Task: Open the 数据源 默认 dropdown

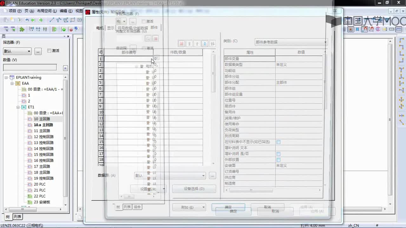Action: coord(170,175)
